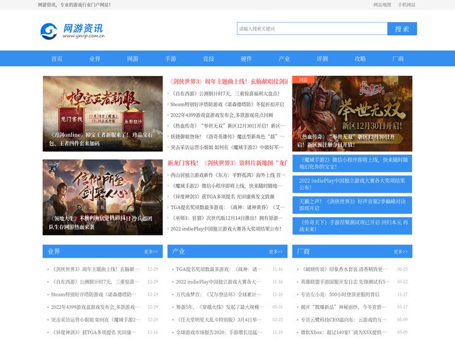Screen dimensions: 455x341
Task: Open the 业界 section header title
Action: tap(54, 251)
